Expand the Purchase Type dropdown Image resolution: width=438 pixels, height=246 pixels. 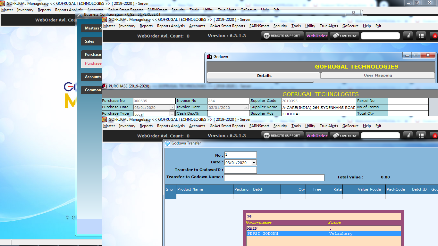[172, 114]
